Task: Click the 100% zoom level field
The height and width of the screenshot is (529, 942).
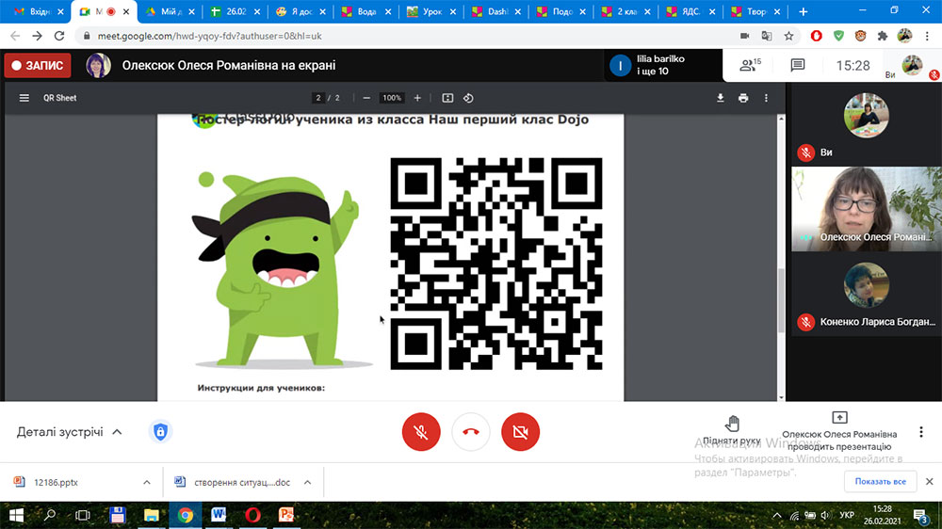Action: click(392, 98)
